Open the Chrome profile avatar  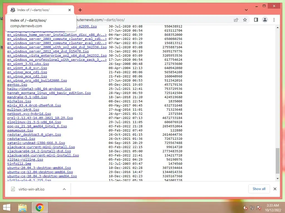tap(265, 20)
